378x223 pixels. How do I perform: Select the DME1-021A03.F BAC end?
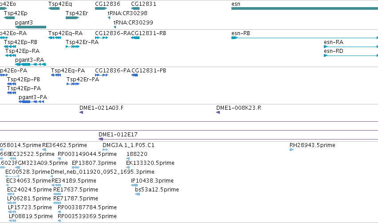click(81, 112)
